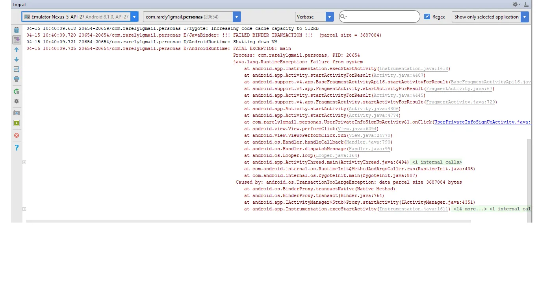Click the up arrow stack trace icon
This screenshot has height=302, width=538.
pos(17,50)
